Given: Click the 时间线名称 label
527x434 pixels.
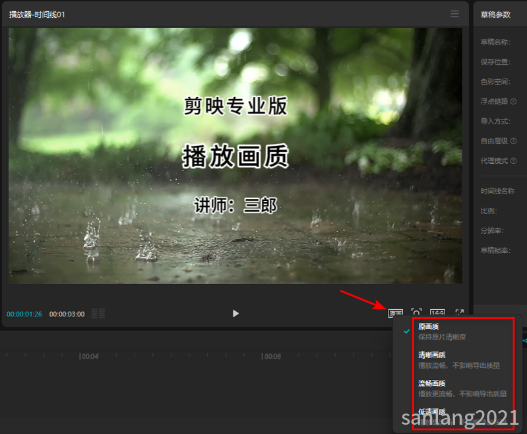Looking at the screenshot, I should pyautogui.click(x=497, y=192).
